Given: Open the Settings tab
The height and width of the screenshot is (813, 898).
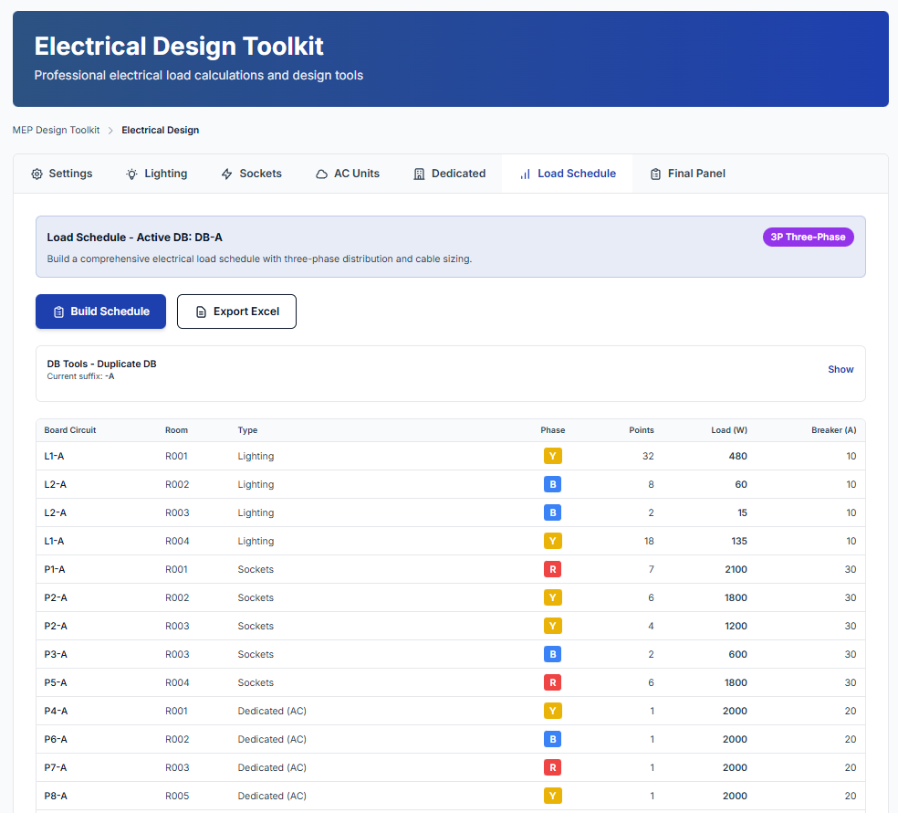Looking at the screenshot, I should [62, 174].
